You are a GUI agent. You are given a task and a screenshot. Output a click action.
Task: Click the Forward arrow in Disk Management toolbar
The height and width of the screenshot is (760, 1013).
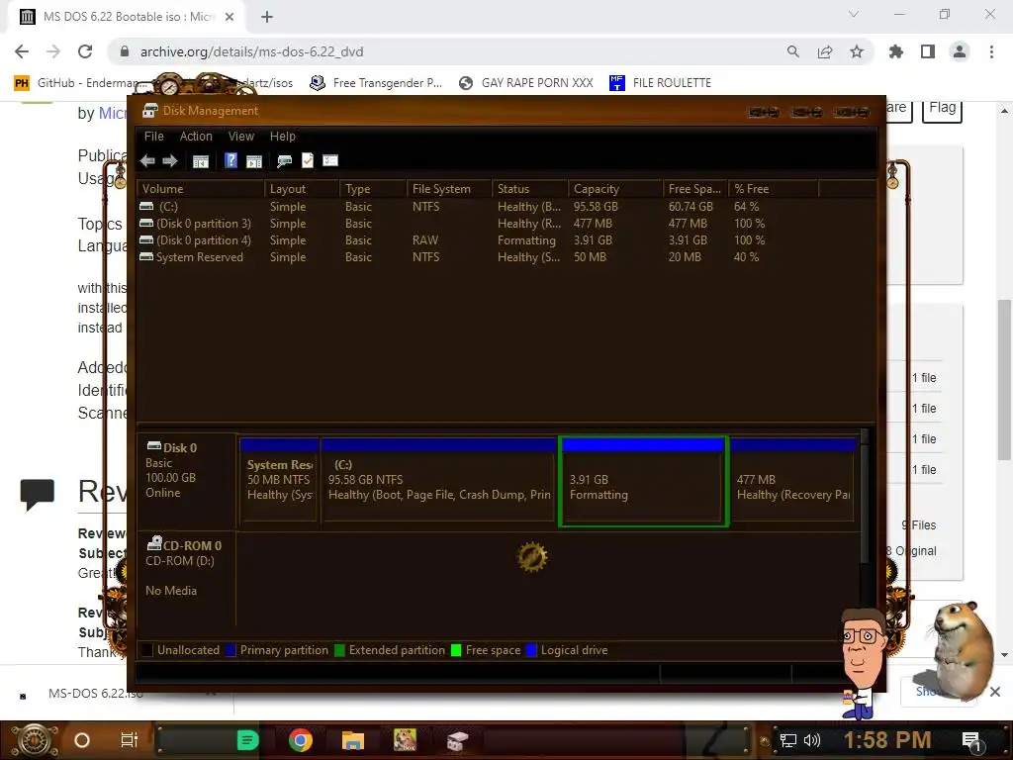pyautogui.click(x=170, y=161)
